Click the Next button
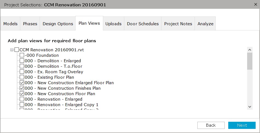The width and height of the screenshot is (260, 133). pos(242,125)
